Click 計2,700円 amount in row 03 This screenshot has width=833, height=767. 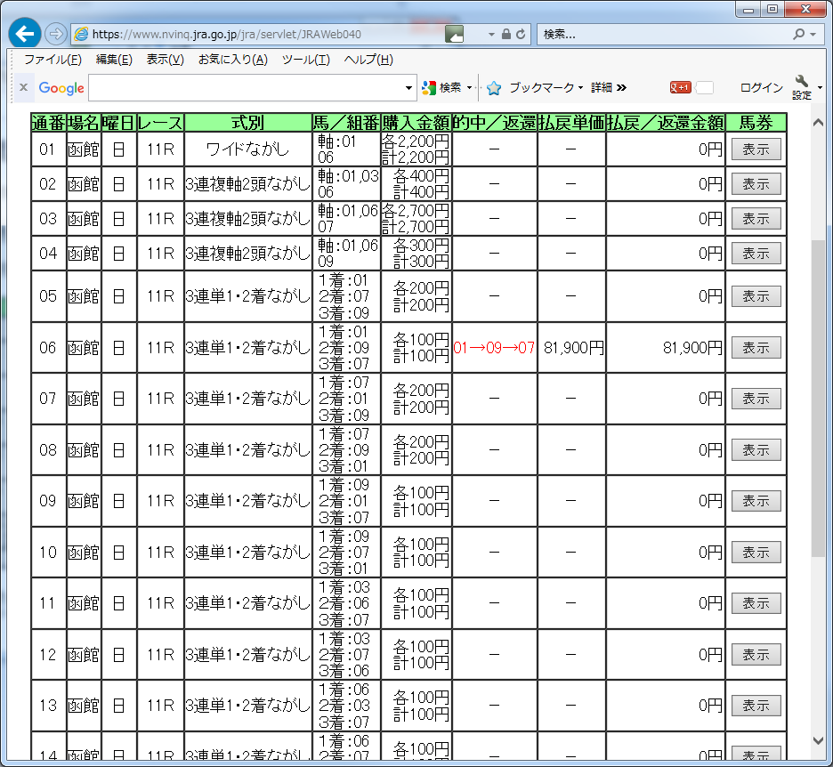[x=416, y=227]
